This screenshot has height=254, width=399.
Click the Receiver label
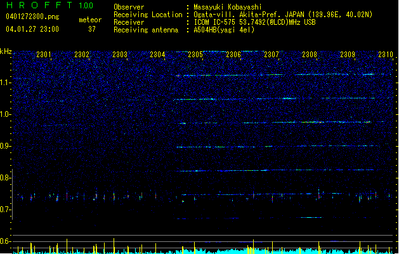tap(129, 22)
